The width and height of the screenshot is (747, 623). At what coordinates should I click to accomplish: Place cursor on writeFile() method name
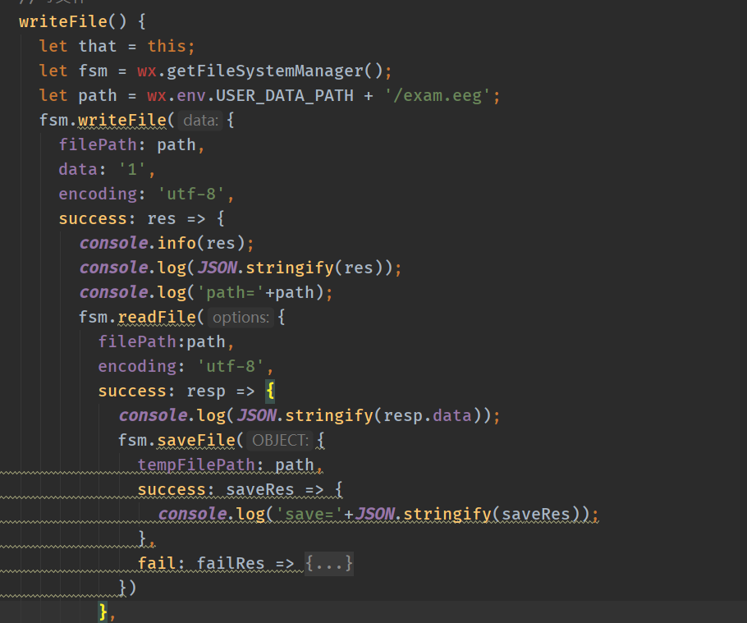63,22
